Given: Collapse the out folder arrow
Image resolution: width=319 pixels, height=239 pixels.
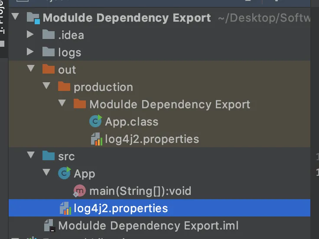Looking at the screenshot, I should tap(30, 70).
